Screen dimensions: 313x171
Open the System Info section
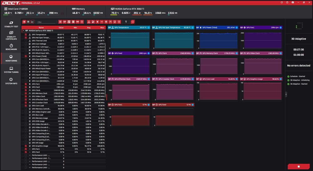click(11, 81)
